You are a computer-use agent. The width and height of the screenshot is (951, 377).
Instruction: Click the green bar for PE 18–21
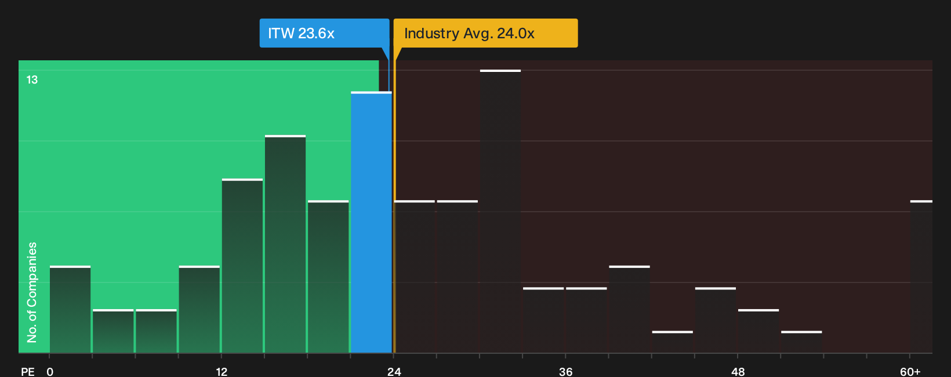[x=328, y=277]
